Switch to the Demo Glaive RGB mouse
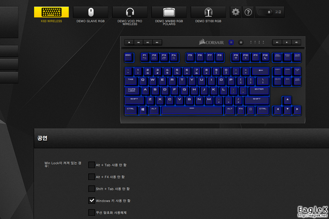 (91, 12)
